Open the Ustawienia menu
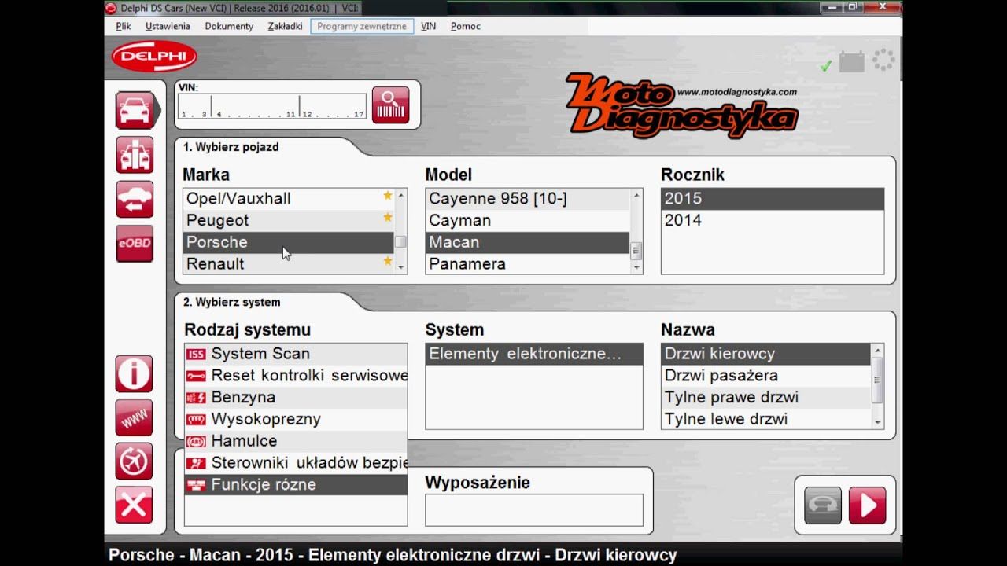The width and height of the screenshot is (1007, 566). tap(168, 26)
